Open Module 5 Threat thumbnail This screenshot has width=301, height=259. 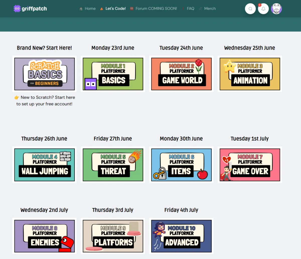pyautogui.click(x=113, y=165)
